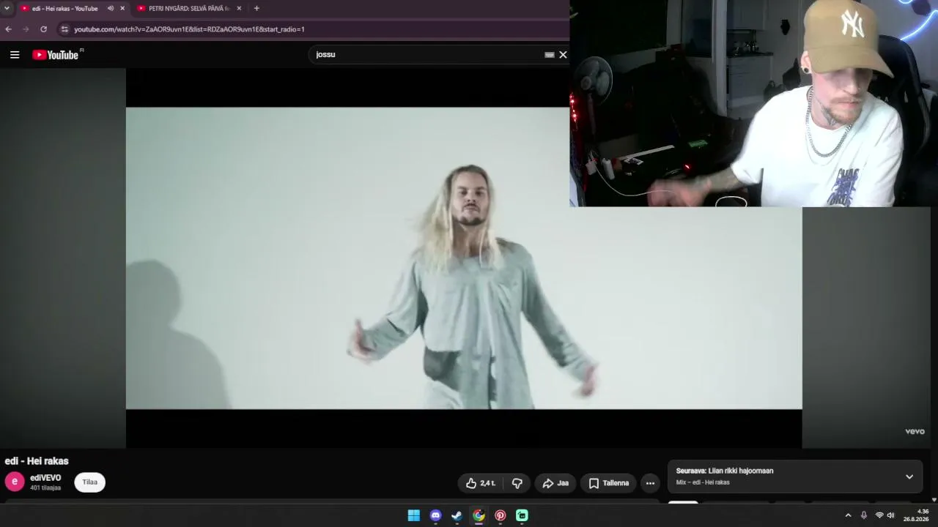
Task: Click the music video player
Action: pos(464,258)
